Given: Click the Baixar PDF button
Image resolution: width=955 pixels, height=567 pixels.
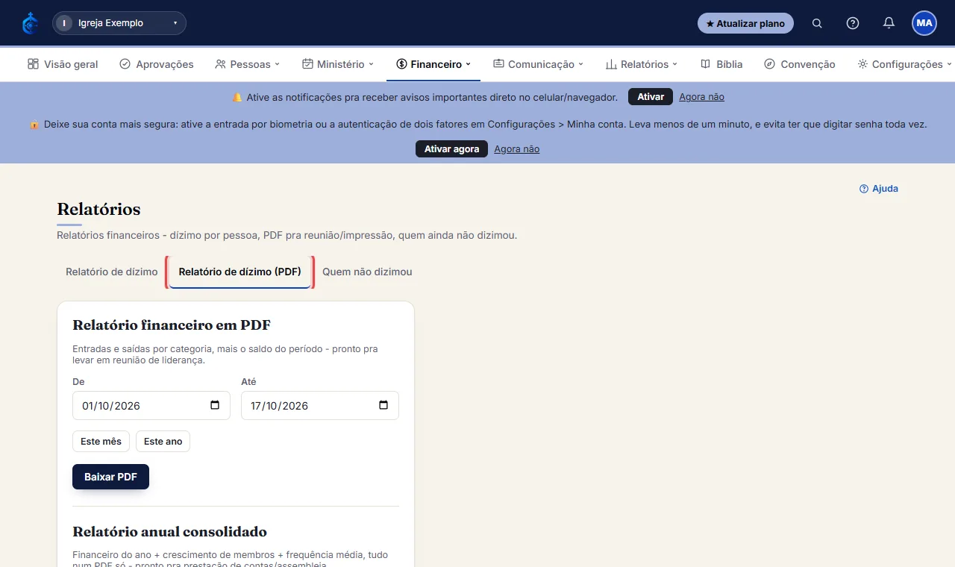Looking at the screenshot, I should click(x=110, y=477).
